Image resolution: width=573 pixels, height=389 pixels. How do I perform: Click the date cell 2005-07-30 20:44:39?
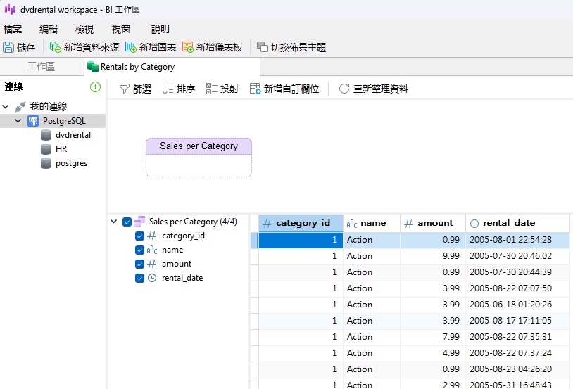pyautogui.click(x=517, y=272)
